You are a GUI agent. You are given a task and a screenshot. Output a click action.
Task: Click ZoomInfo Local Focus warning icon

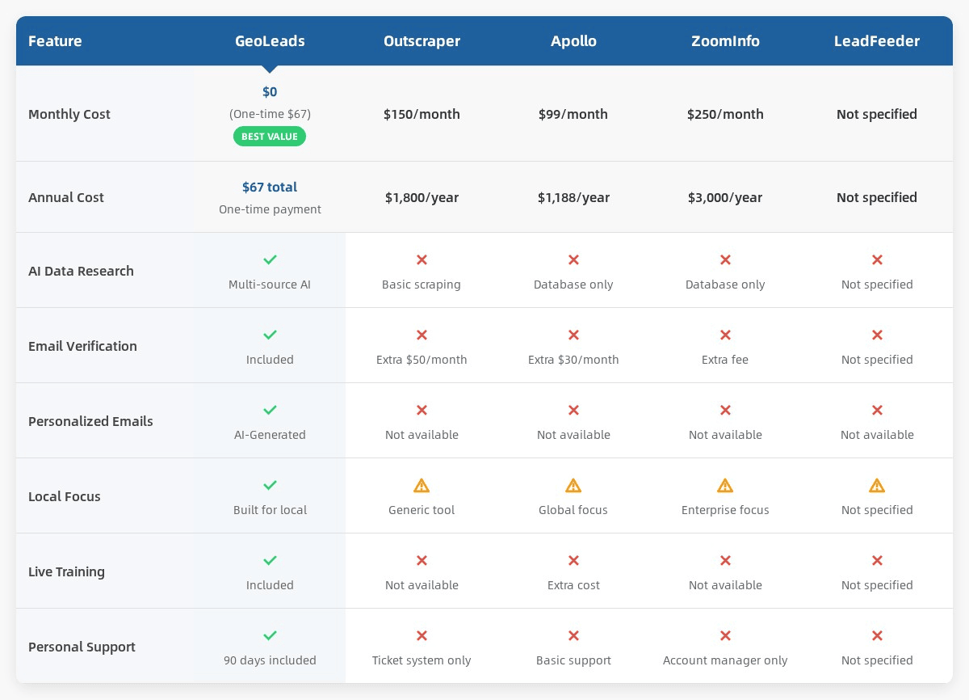click(725, 485)
